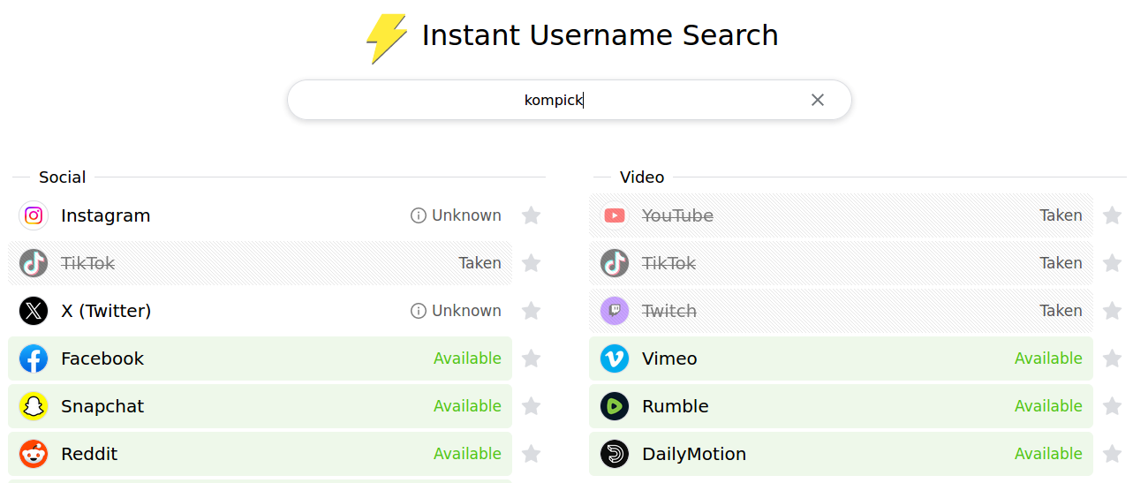This screenshot has width=1148, height=483.
Task: Clear the search with the X button
Action: (x=818, y=100)
